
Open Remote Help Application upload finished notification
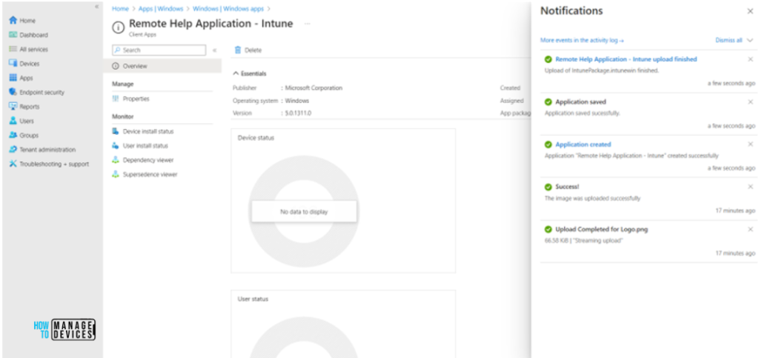pos(626,59)
